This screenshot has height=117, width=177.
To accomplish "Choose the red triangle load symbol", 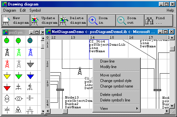I will pyautogui.click(x=7, y=87).
